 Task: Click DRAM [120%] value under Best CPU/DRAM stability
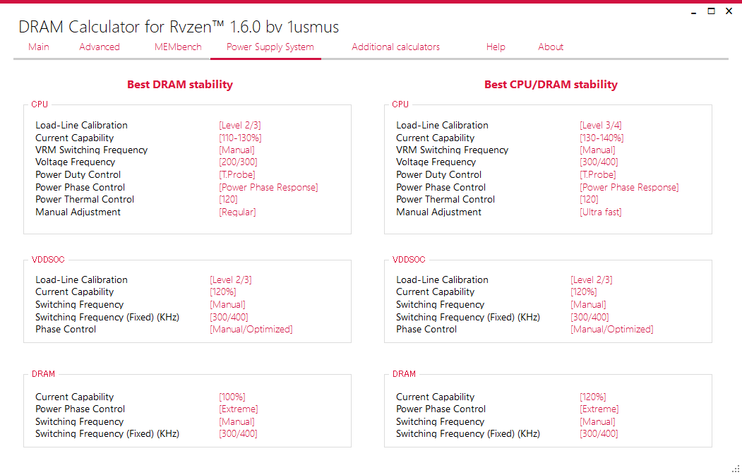(x=593, y=397)
